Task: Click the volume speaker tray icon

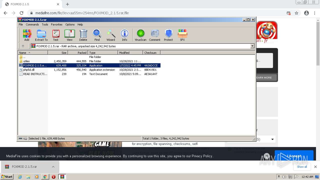Action: [x=284, y=177]
